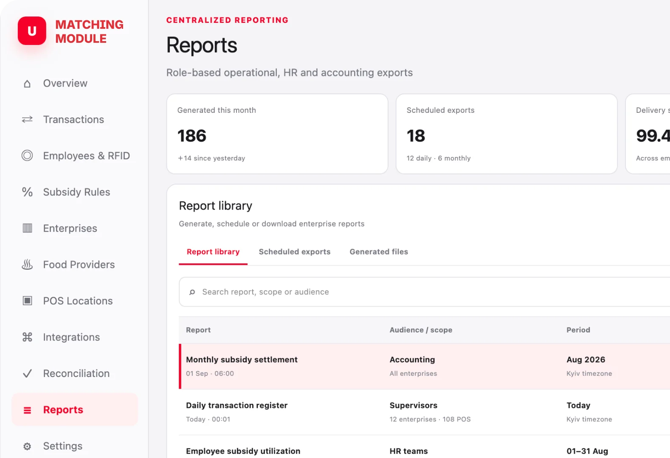
Task: Click the '12 daily · 6 monthly' text
Action: pos(439,158)
